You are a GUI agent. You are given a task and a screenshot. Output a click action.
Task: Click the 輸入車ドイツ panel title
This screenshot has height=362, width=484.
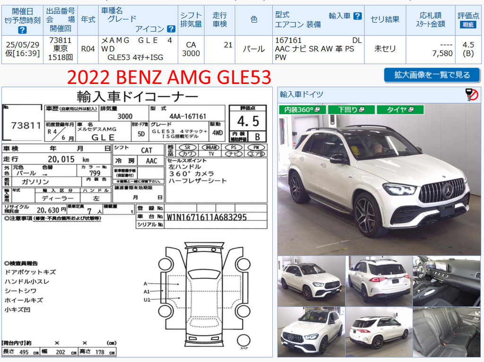pyautogui.click(x=301, y=94)
